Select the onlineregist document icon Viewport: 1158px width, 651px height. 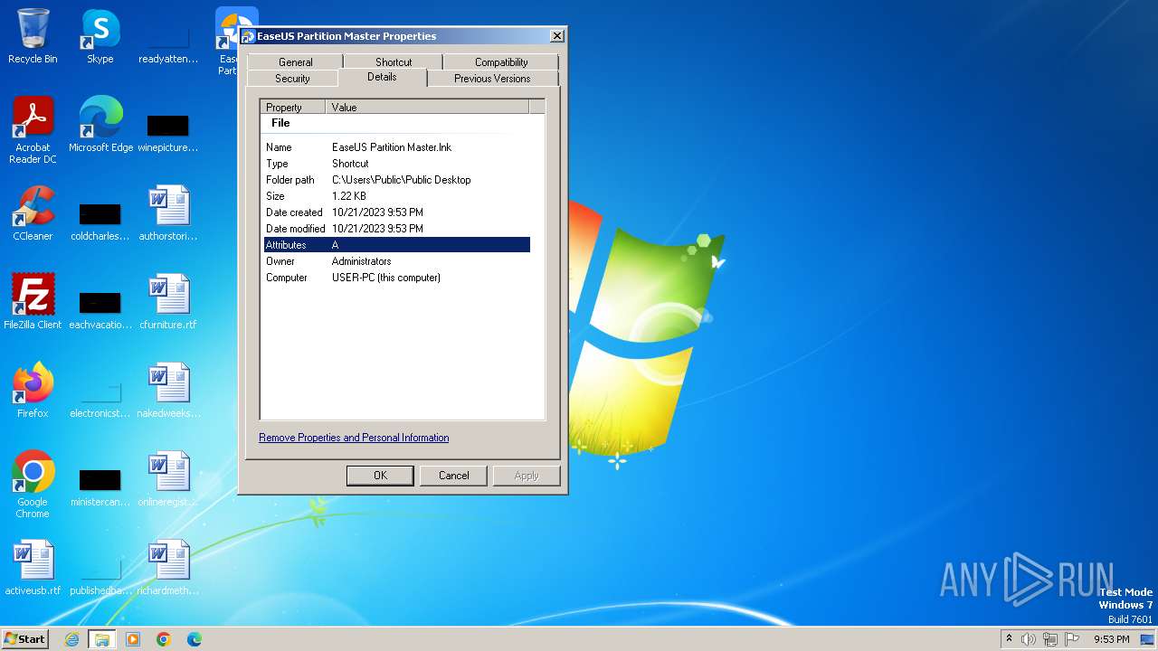(168, 479)
